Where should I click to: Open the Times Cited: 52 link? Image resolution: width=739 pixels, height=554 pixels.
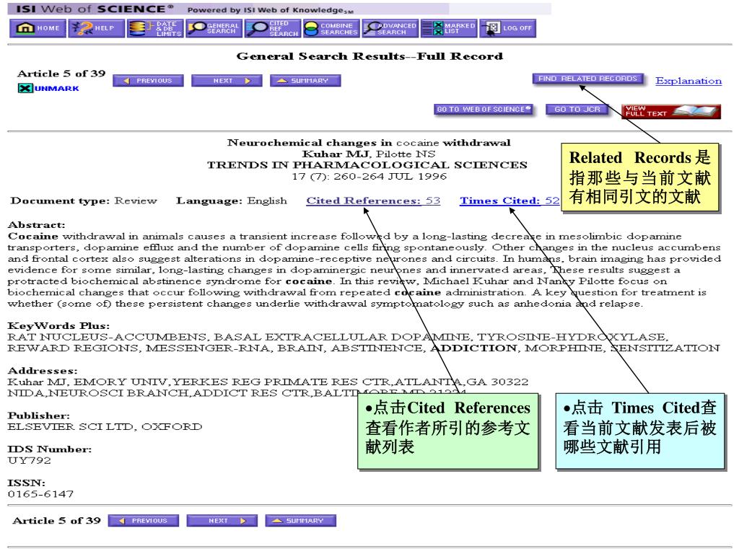[x=510, y=201]
